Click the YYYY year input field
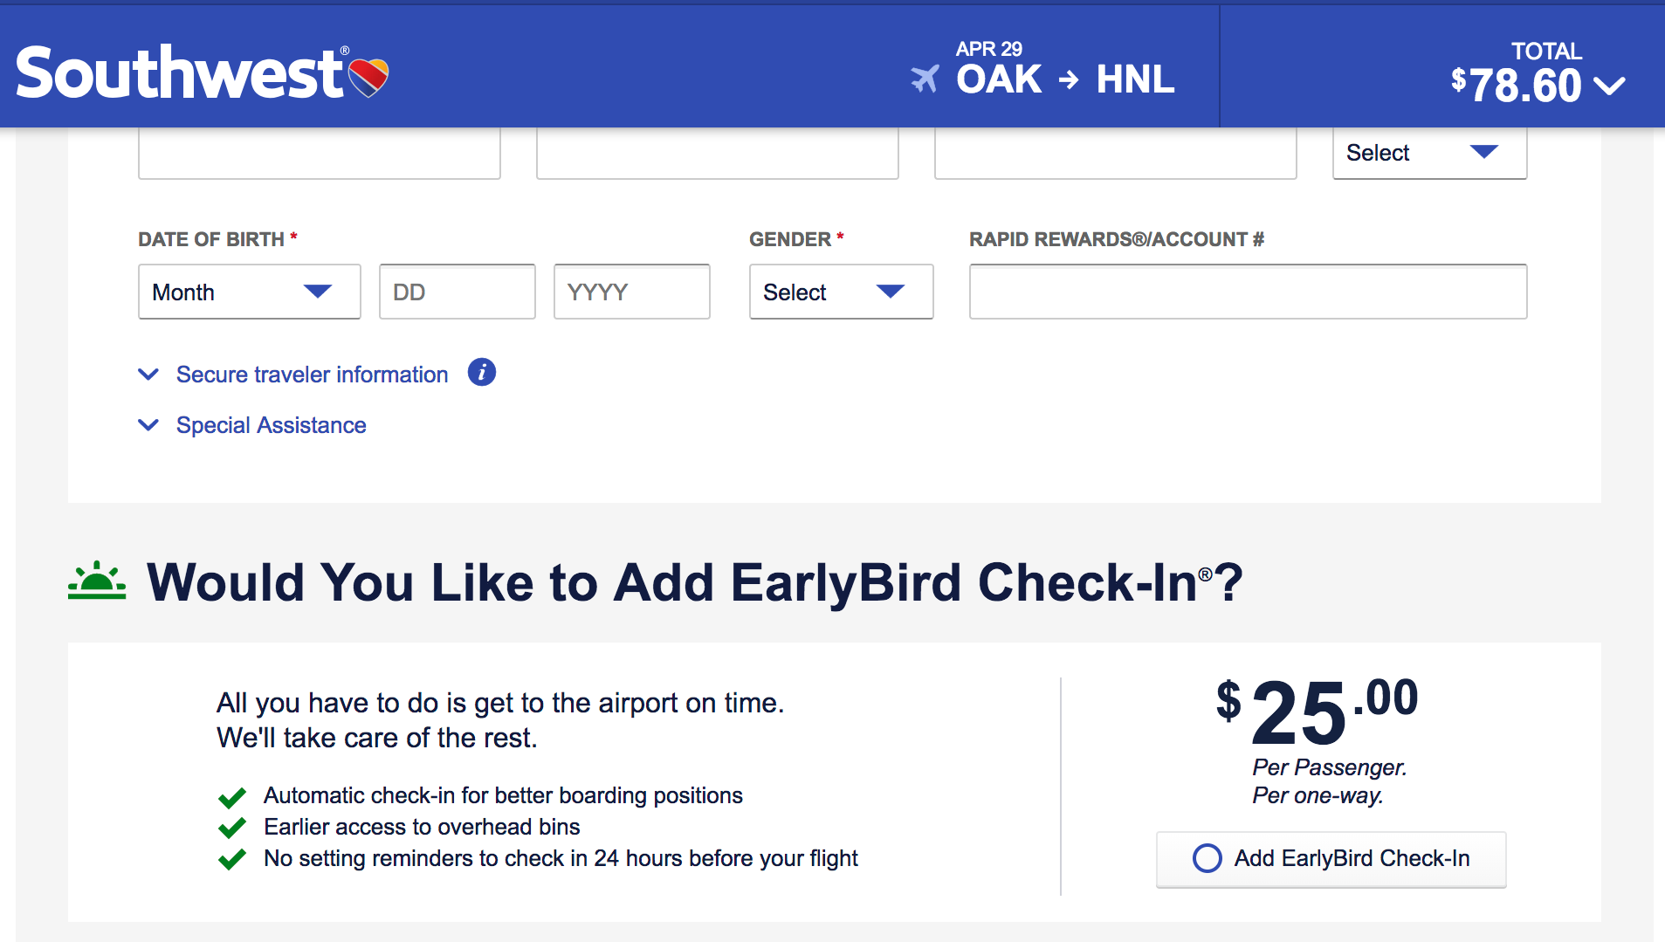Image resolution: width=1665 pixels, height=942 pixels. [x=632, y=292]
